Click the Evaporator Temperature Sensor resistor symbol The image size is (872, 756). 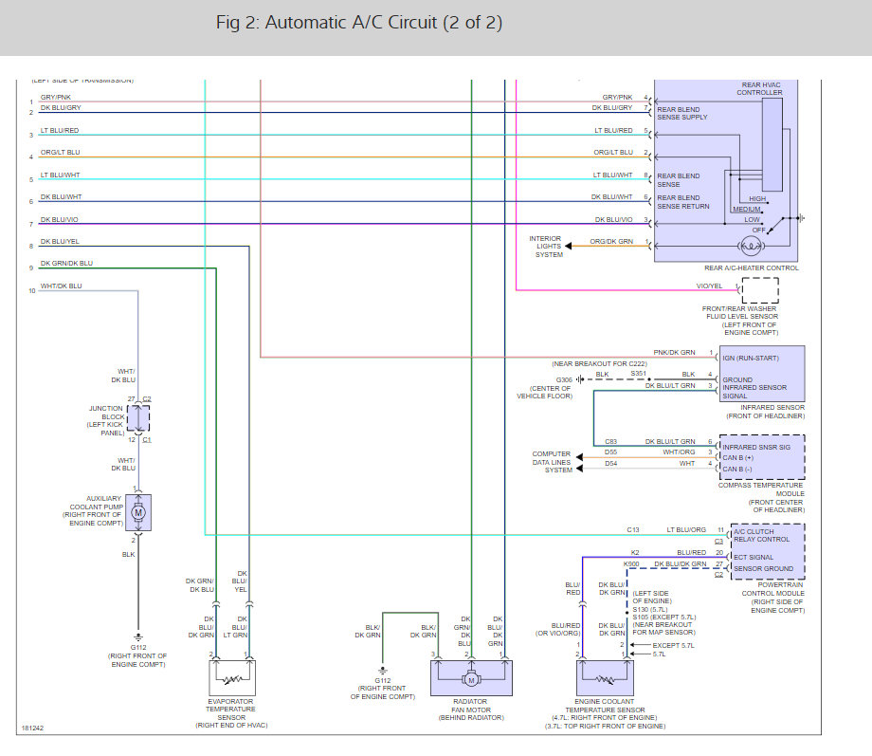point(232,678)
